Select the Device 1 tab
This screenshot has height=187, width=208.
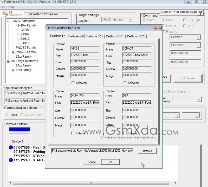(17, 141)
